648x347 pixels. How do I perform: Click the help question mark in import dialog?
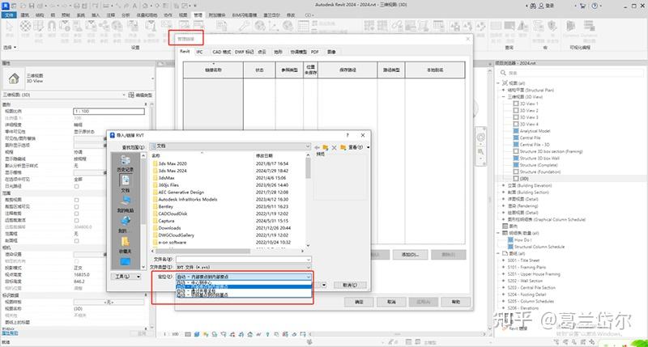click(347, 135)
